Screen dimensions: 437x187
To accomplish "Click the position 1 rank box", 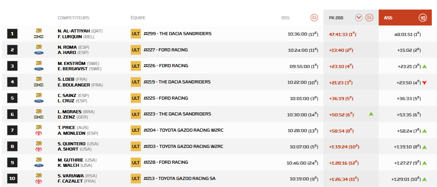I will click(12, 33).
